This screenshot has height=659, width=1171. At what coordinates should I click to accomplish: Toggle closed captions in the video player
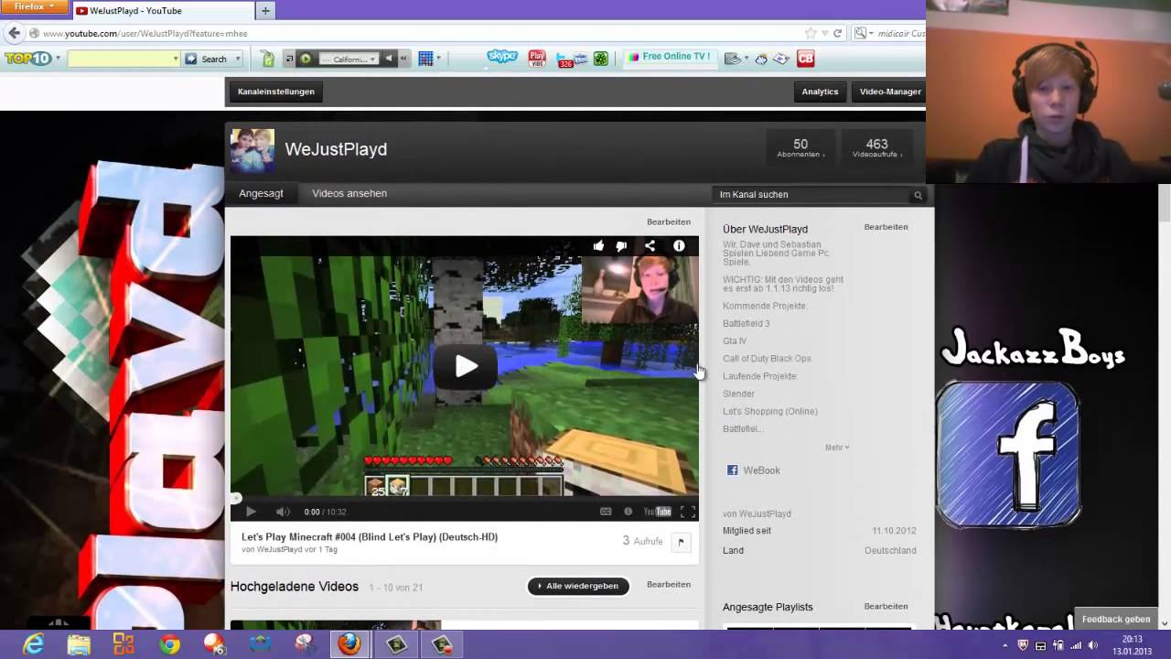pos(606,512)
